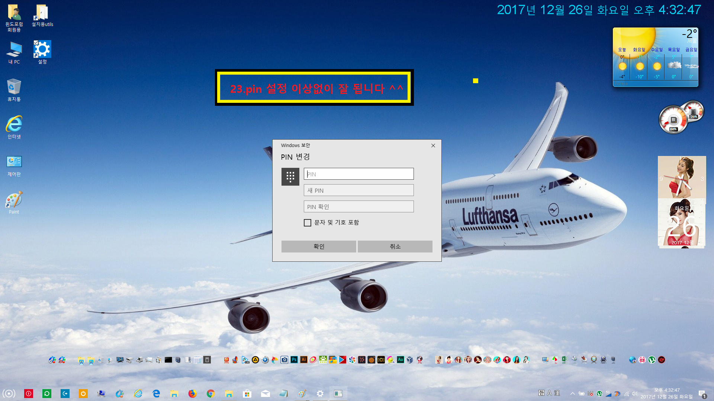Open Microsoft Edge from the taskbar
This screenshot has width=714, height=401.
pos(156,394)
